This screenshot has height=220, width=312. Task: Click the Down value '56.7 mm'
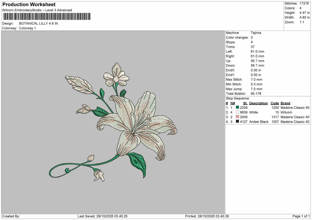tap(257, 65)
